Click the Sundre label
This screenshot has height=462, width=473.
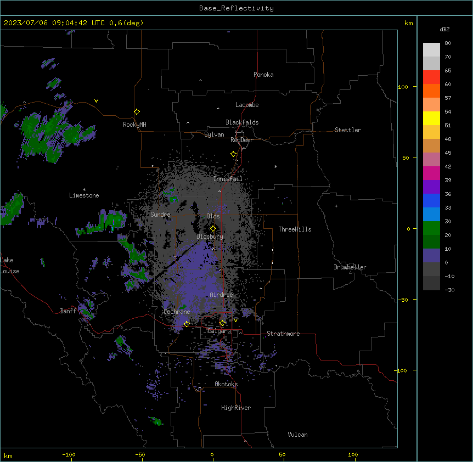pos(160,215)
